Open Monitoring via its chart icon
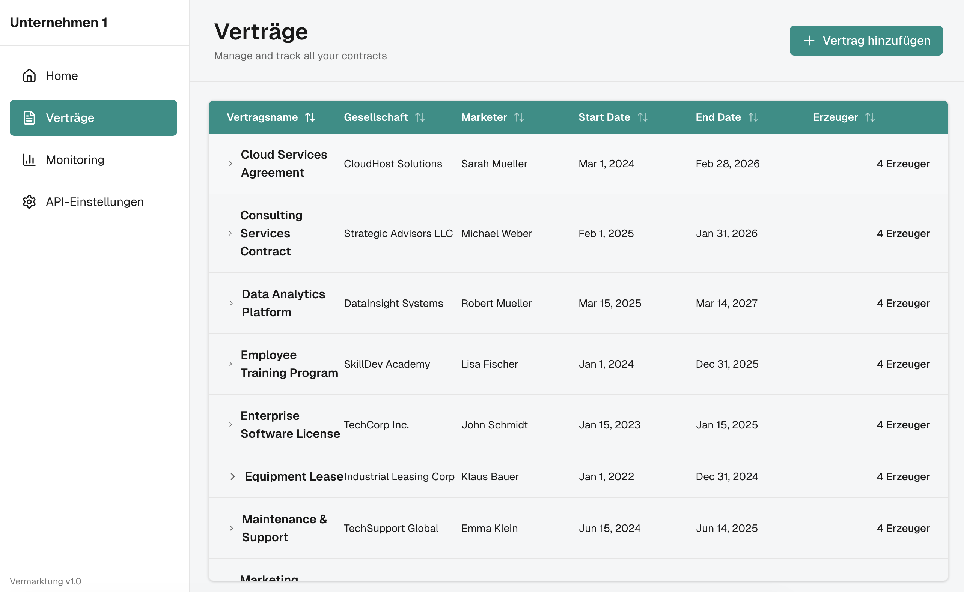 point(29,160)
